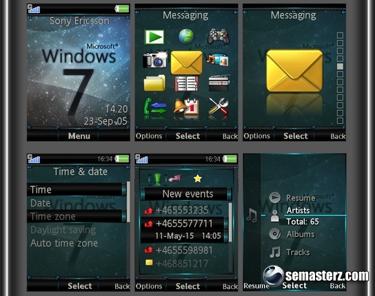The image size is (375, 296).
Task: Open the Organizer bell and calendar icon
Action: click(186, 106)
